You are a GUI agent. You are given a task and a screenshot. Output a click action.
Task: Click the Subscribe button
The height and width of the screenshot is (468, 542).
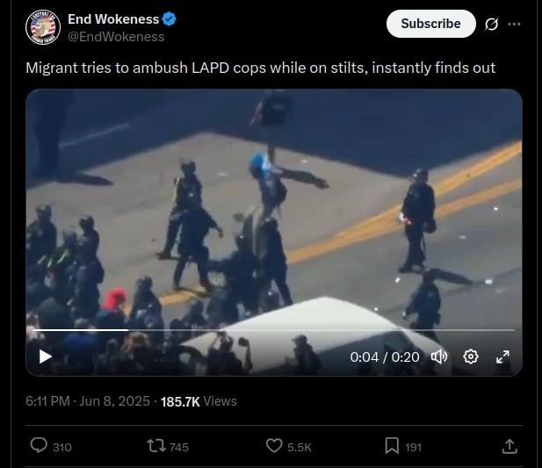(x=430, y=24)
